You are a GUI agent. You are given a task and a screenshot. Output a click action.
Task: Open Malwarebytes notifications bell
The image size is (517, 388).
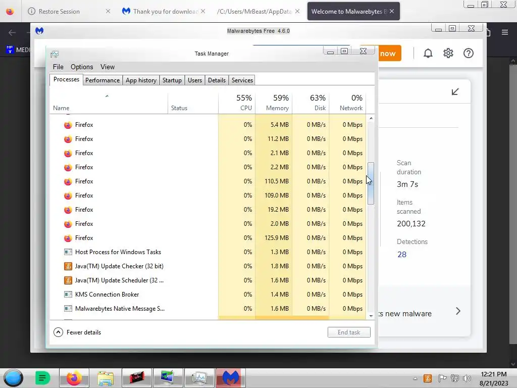click(428, 53)
